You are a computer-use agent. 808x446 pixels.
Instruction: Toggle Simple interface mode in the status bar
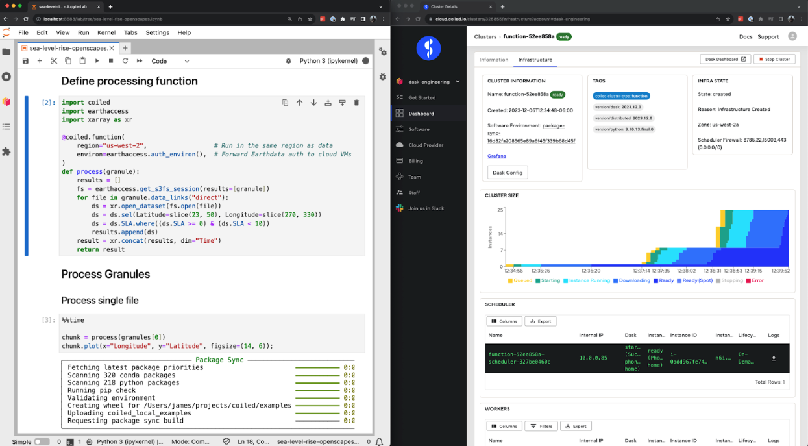click(42, 441)
